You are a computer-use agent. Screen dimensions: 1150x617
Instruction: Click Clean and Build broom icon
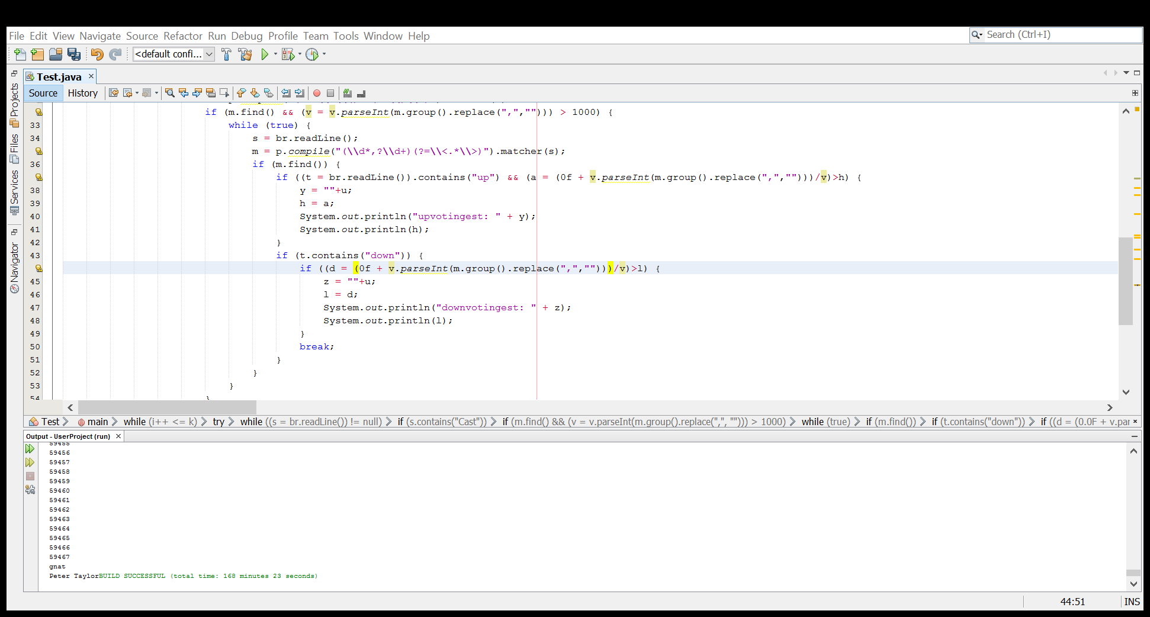tap(245, 54)
